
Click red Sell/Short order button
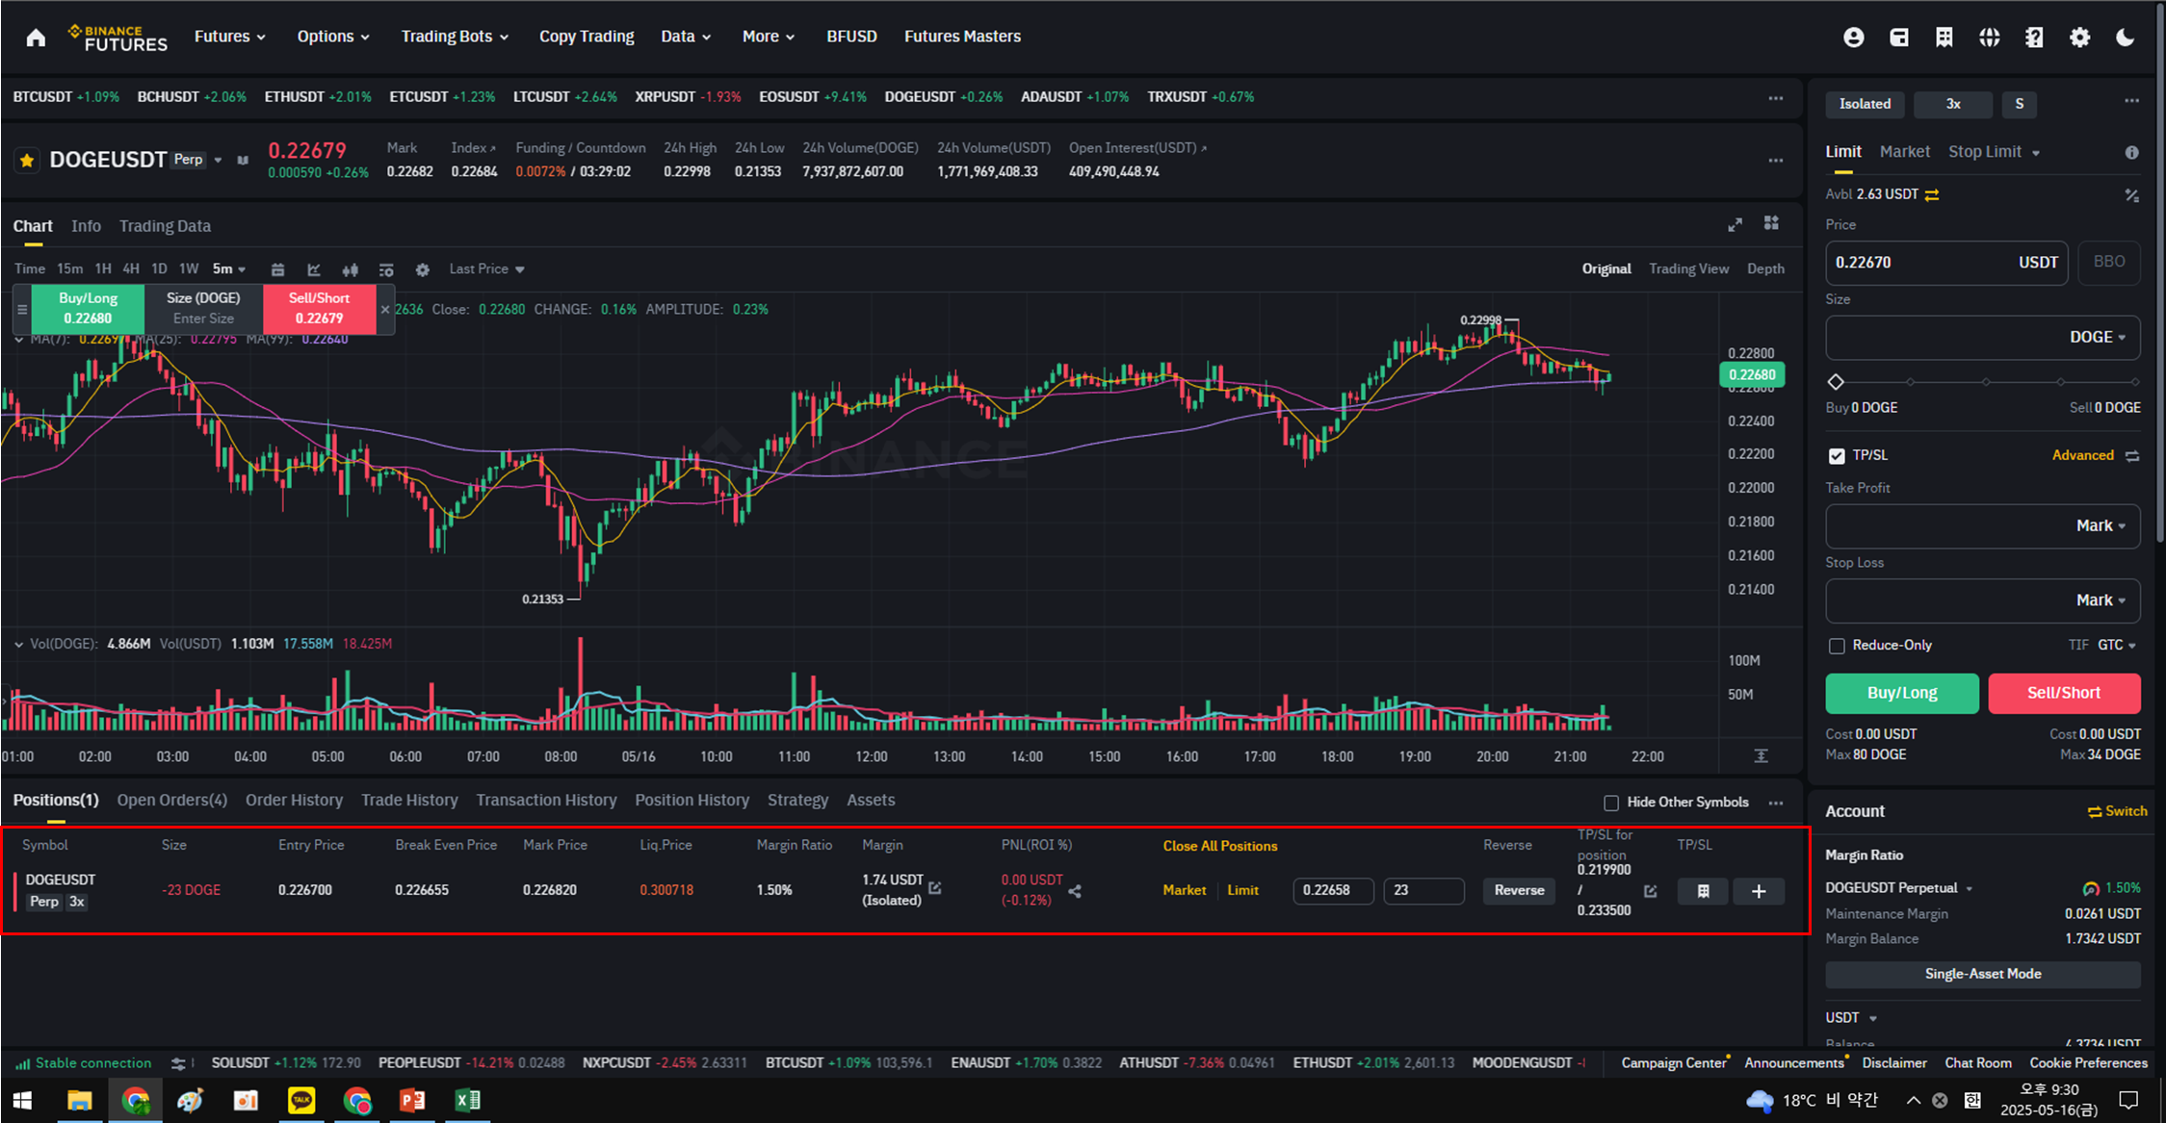(x=2064, y=693)
